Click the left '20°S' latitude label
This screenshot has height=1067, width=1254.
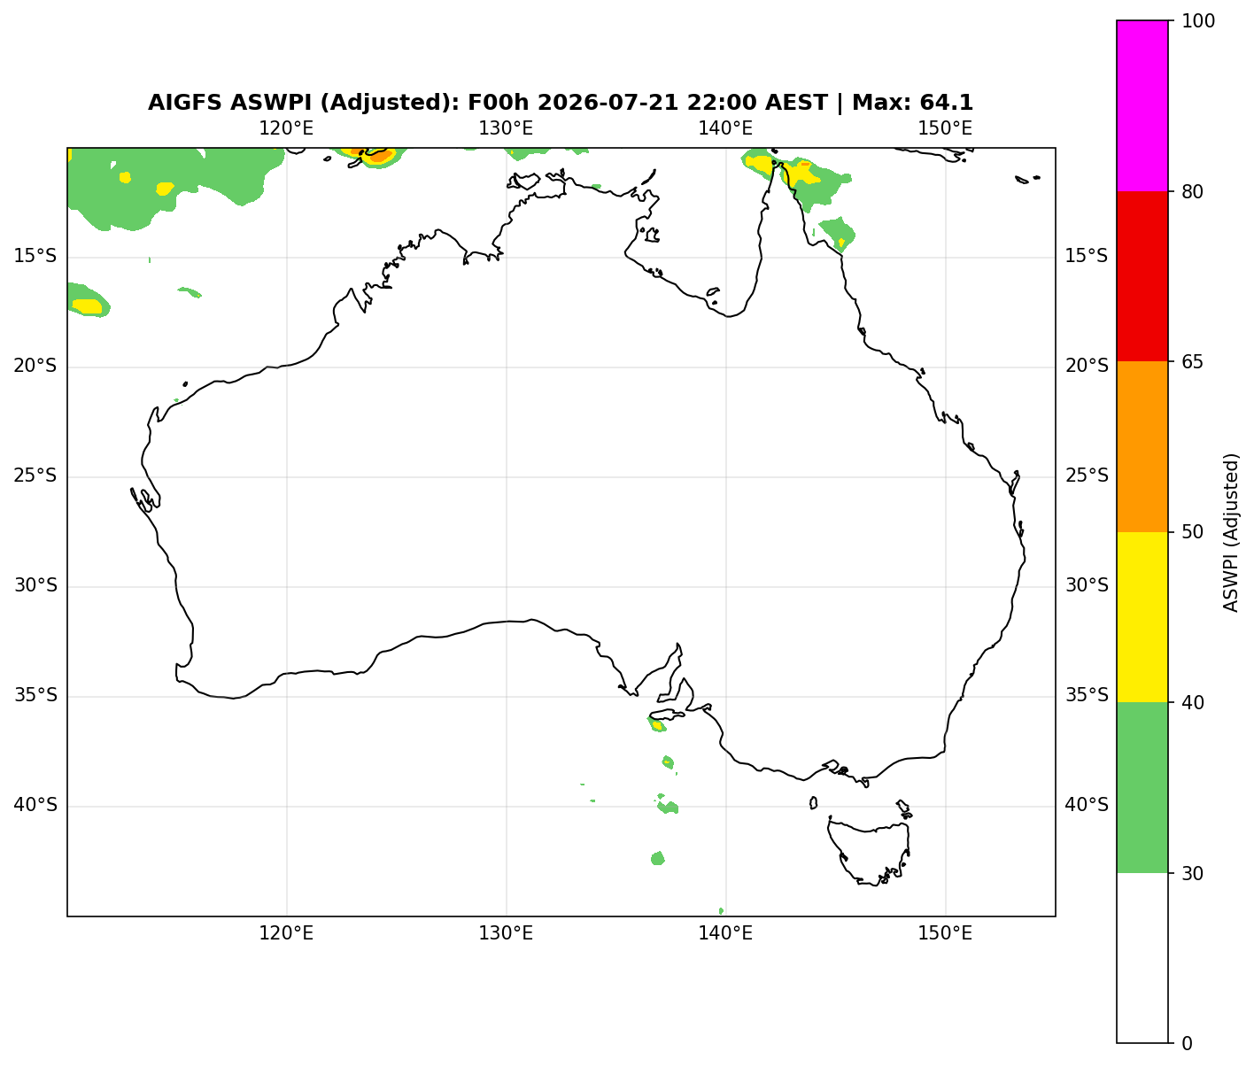point(35,367)
